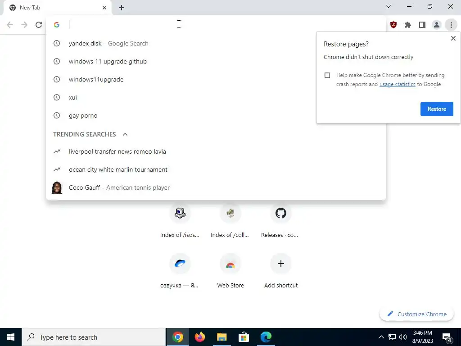This screenshot has width=461, height=346.
Task: Select the New Tab tab
Action: pos(57,8)
